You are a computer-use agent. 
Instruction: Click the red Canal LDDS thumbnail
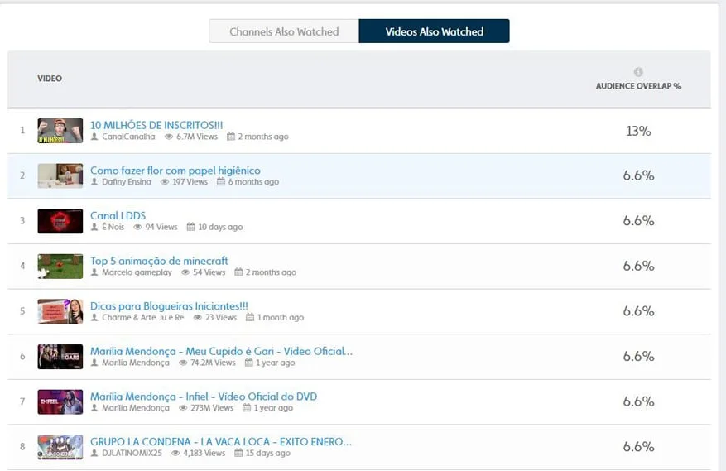[60, 221]
